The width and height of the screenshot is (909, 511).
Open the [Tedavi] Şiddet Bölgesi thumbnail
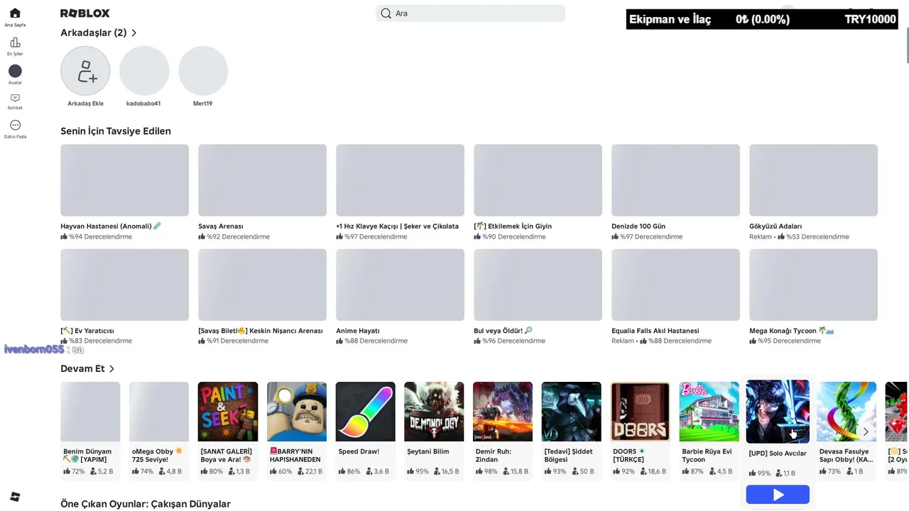tap(572, 412)
